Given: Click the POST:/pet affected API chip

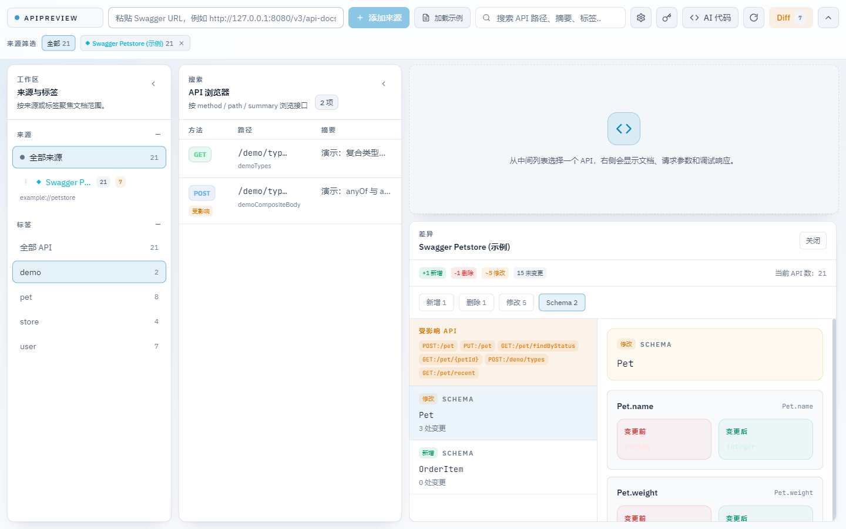Looking at the screenshot, I should (x=438, y=346).
